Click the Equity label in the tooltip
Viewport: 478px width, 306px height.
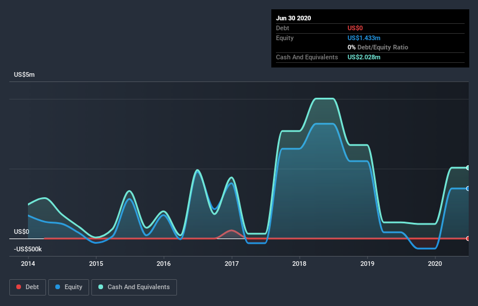coord(285,38)
